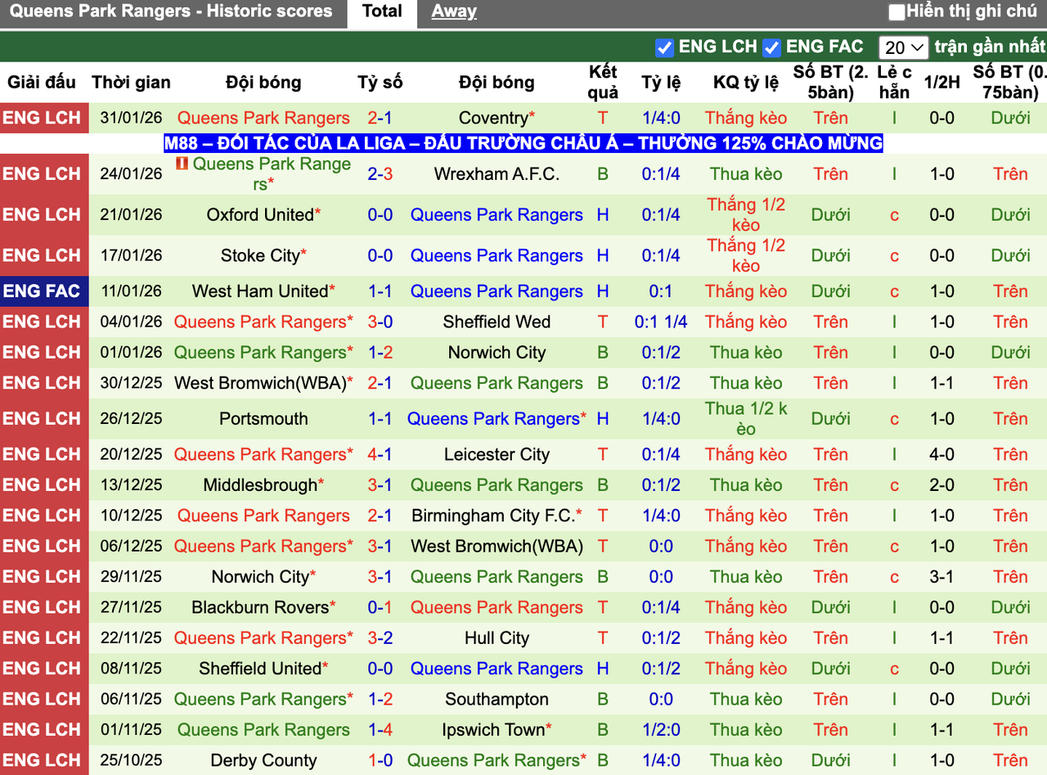Open the Leicester City team link
The height and width of the screenshot is (775, 1047).
pyautogui.click(x=497, y=454)
